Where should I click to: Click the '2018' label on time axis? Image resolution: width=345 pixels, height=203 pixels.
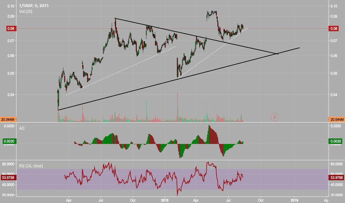point(165,200)
